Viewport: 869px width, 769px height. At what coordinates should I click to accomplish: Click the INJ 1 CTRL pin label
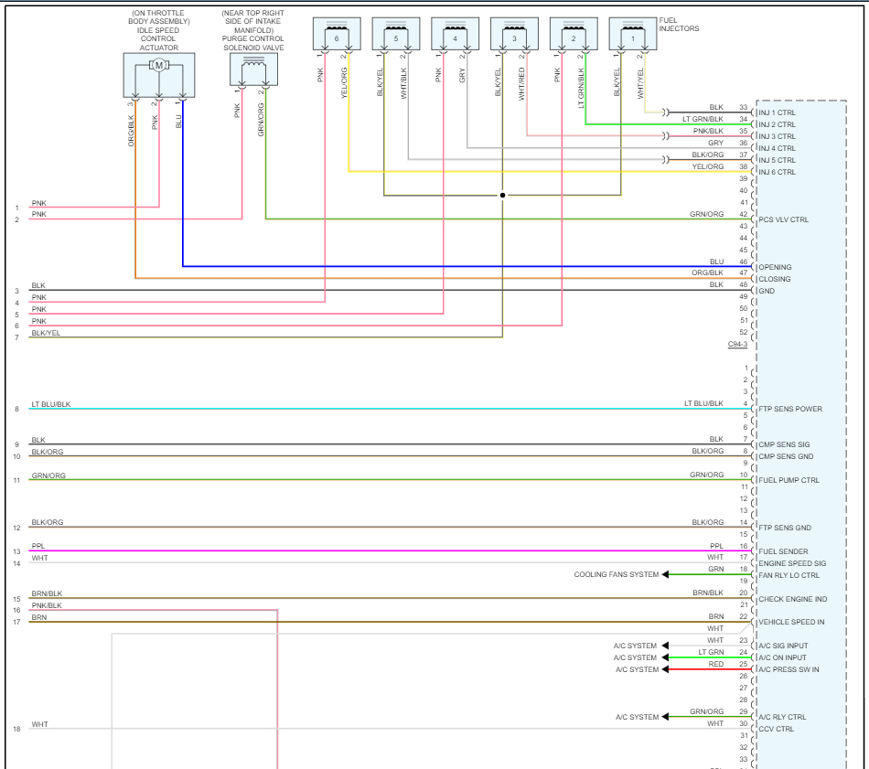[777, 112]
